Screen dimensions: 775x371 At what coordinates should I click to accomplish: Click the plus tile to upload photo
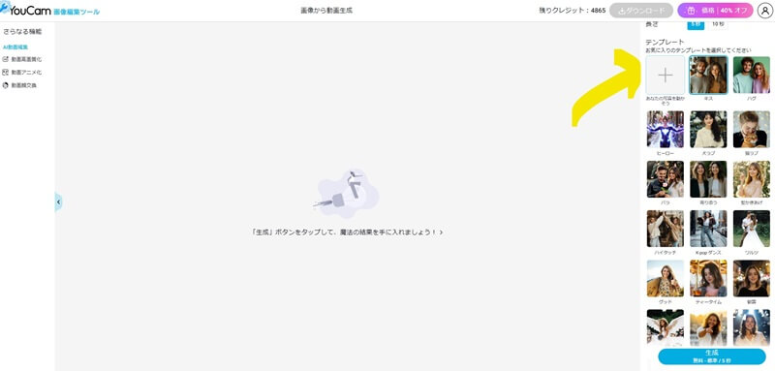click(666, 75)
